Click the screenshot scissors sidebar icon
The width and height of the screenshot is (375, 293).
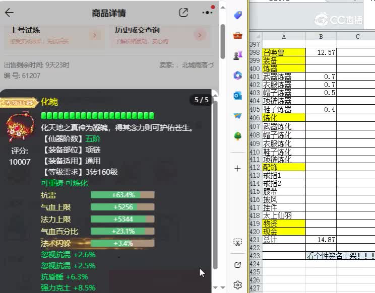[237, 242]
